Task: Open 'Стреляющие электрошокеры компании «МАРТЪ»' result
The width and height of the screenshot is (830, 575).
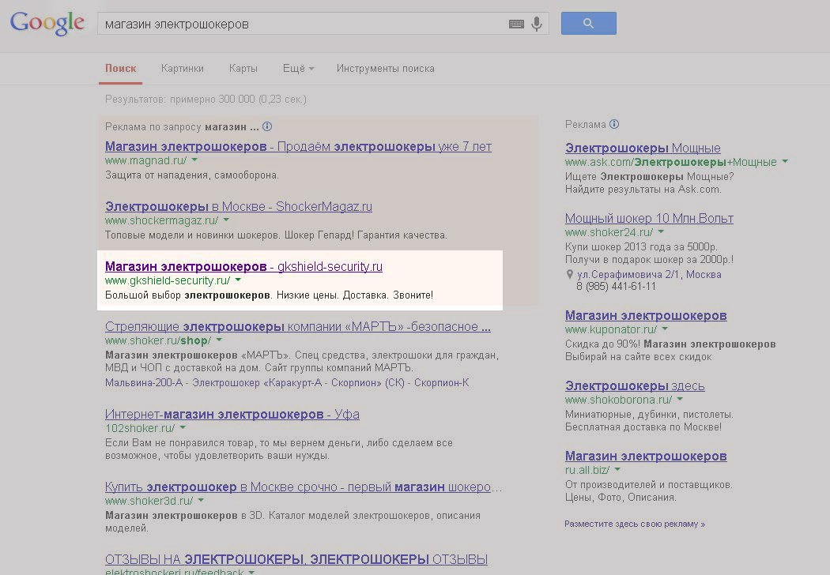Action: click(x=297, y=326)
